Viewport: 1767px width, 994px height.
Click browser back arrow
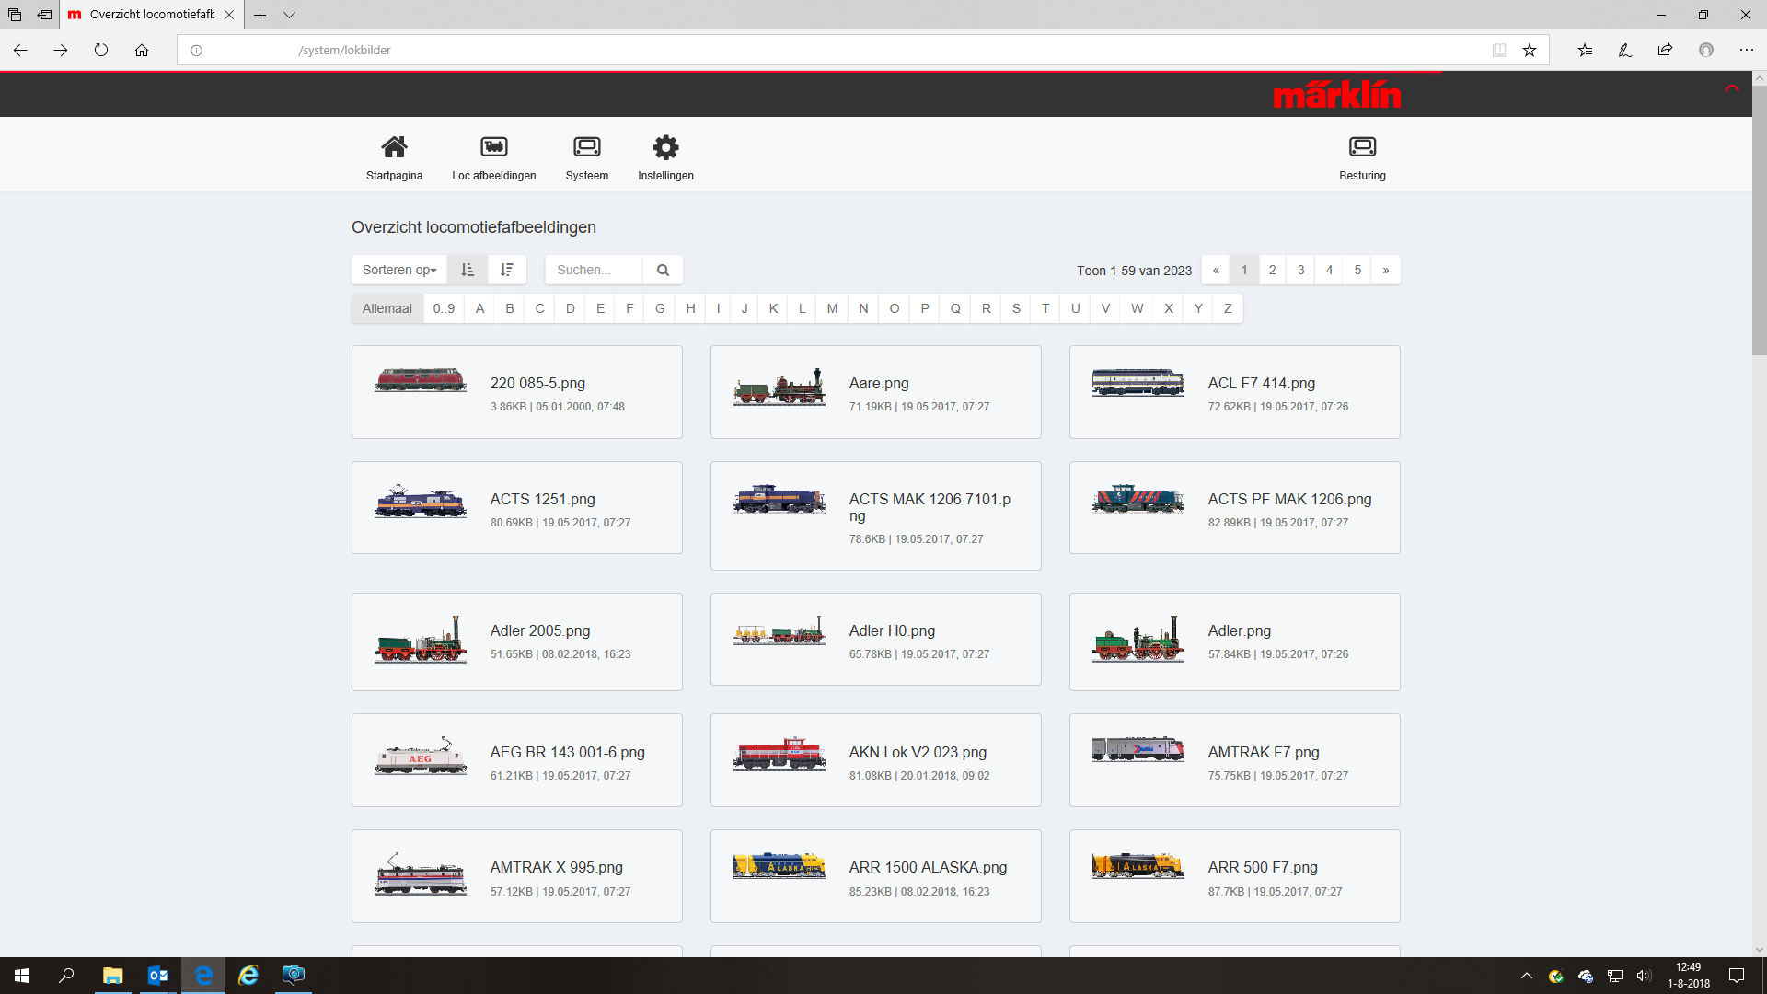20,50
